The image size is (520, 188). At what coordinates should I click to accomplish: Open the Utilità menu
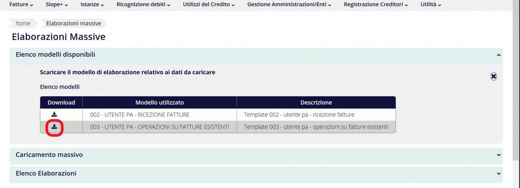click(431, 5)
